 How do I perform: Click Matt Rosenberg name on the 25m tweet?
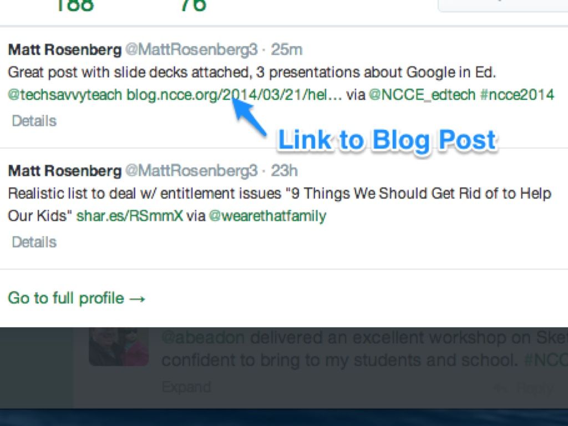point(64,49)
